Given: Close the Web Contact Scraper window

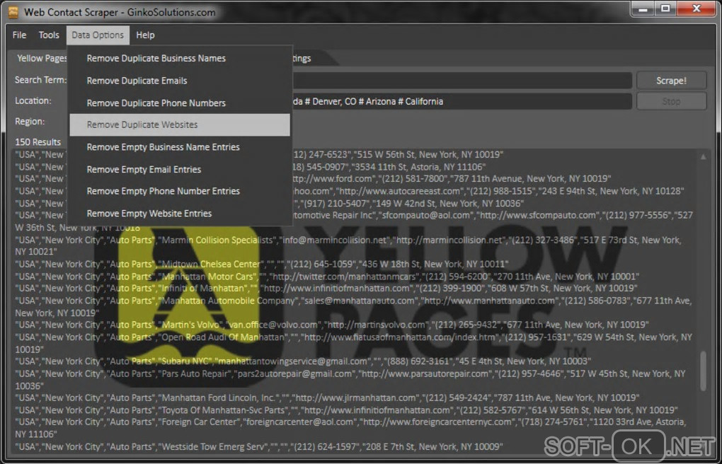Looking at the screenshot, I should pyautogui.click(x=697, y=8).
